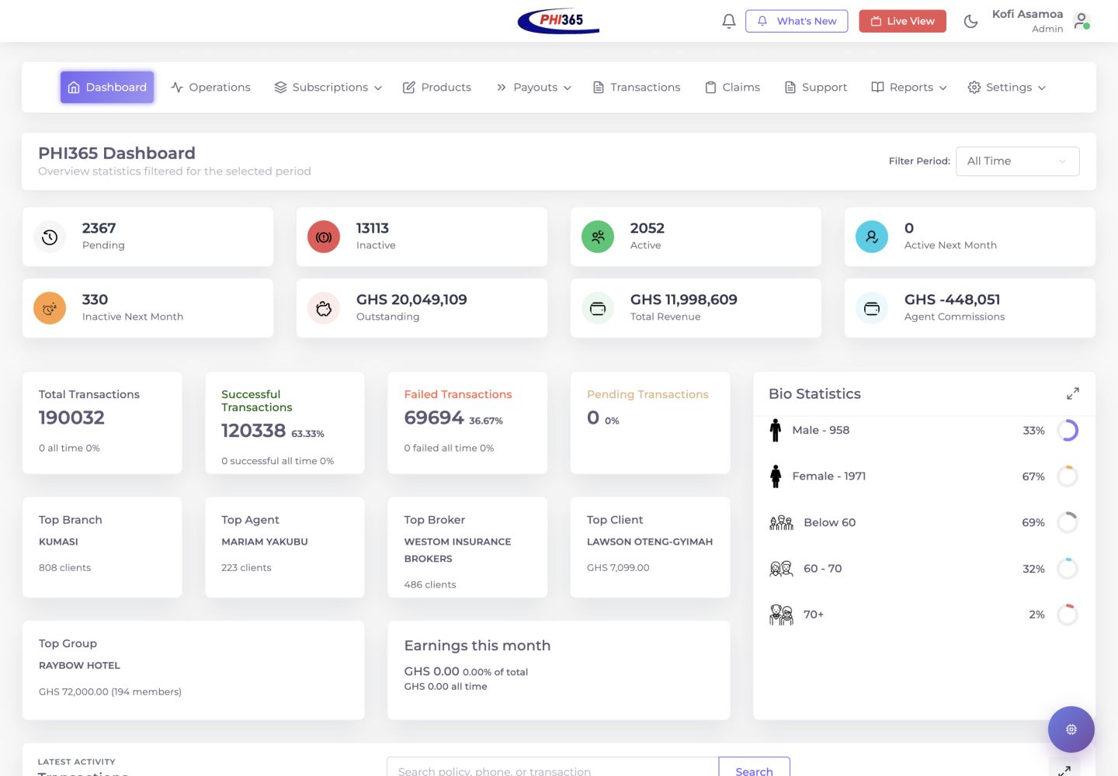Click the blue Active Next Month icon
This screenshot has height=776, width=1118.
pyautogui.click(x=872, y=237)
